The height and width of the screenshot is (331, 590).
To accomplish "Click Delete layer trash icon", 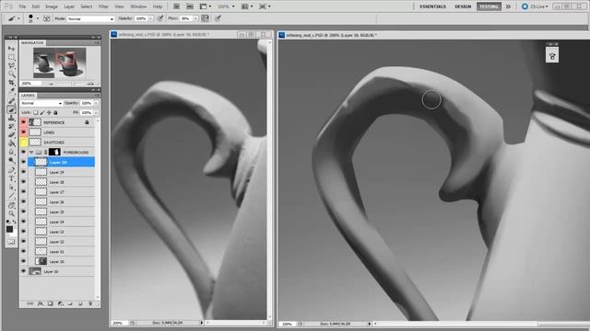I will click(x=90, y=303).
